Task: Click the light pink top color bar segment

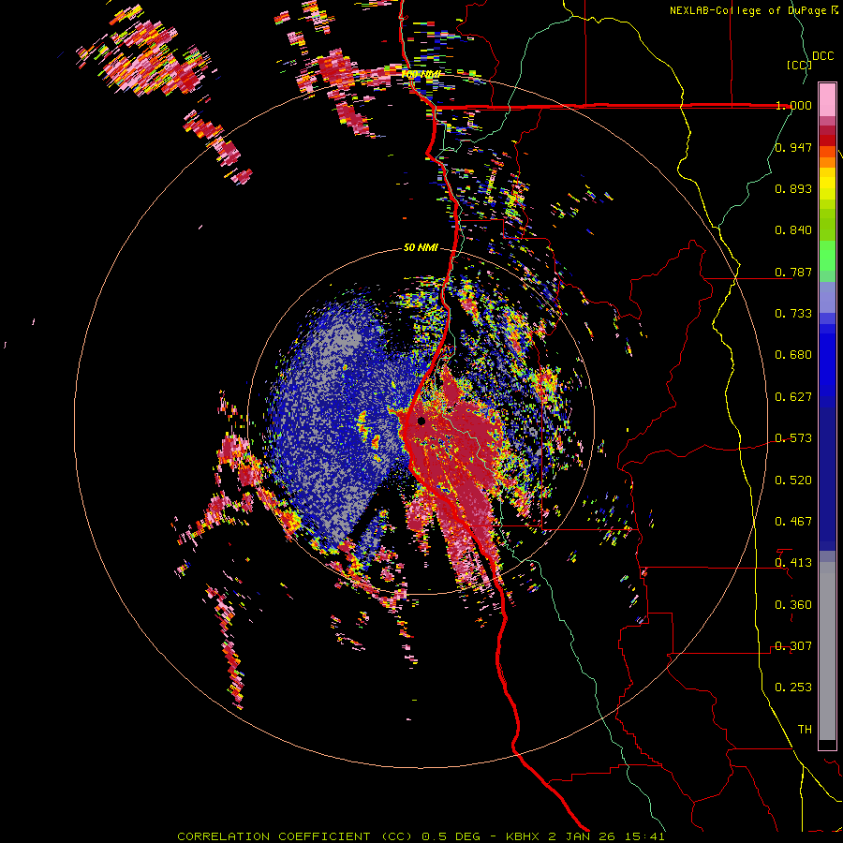Action: click(827, 99)
